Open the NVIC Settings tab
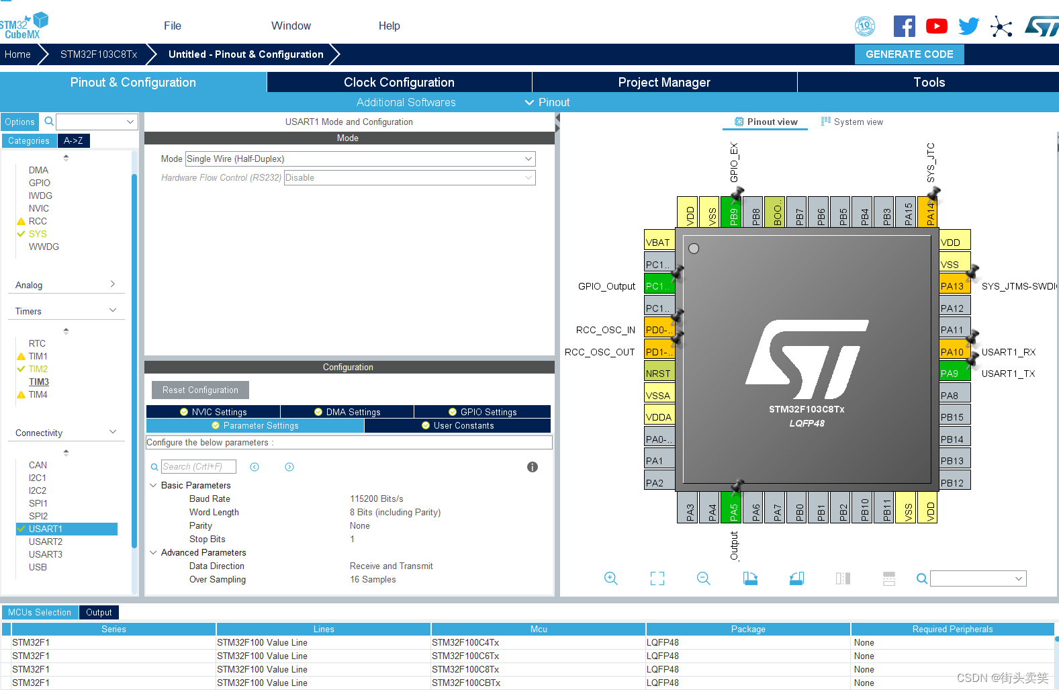Image resolution: width=1059 pixels, height=690 pixels. click(214, 412)
